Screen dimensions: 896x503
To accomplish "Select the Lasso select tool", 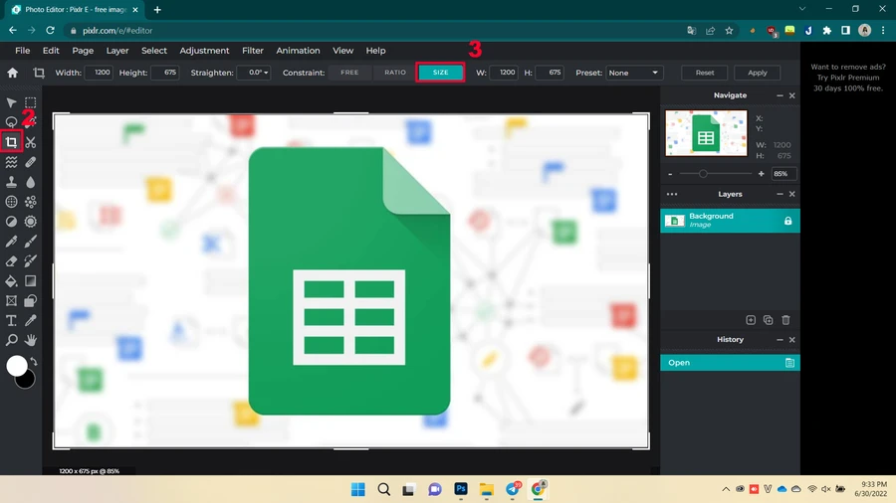I will click(x=11, y=122).
